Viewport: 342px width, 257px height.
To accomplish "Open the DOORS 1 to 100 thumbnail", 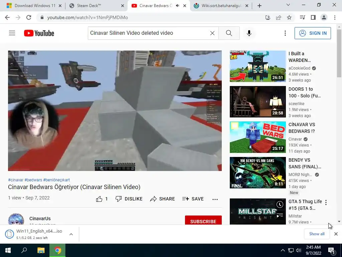I will tap(258, 102).
